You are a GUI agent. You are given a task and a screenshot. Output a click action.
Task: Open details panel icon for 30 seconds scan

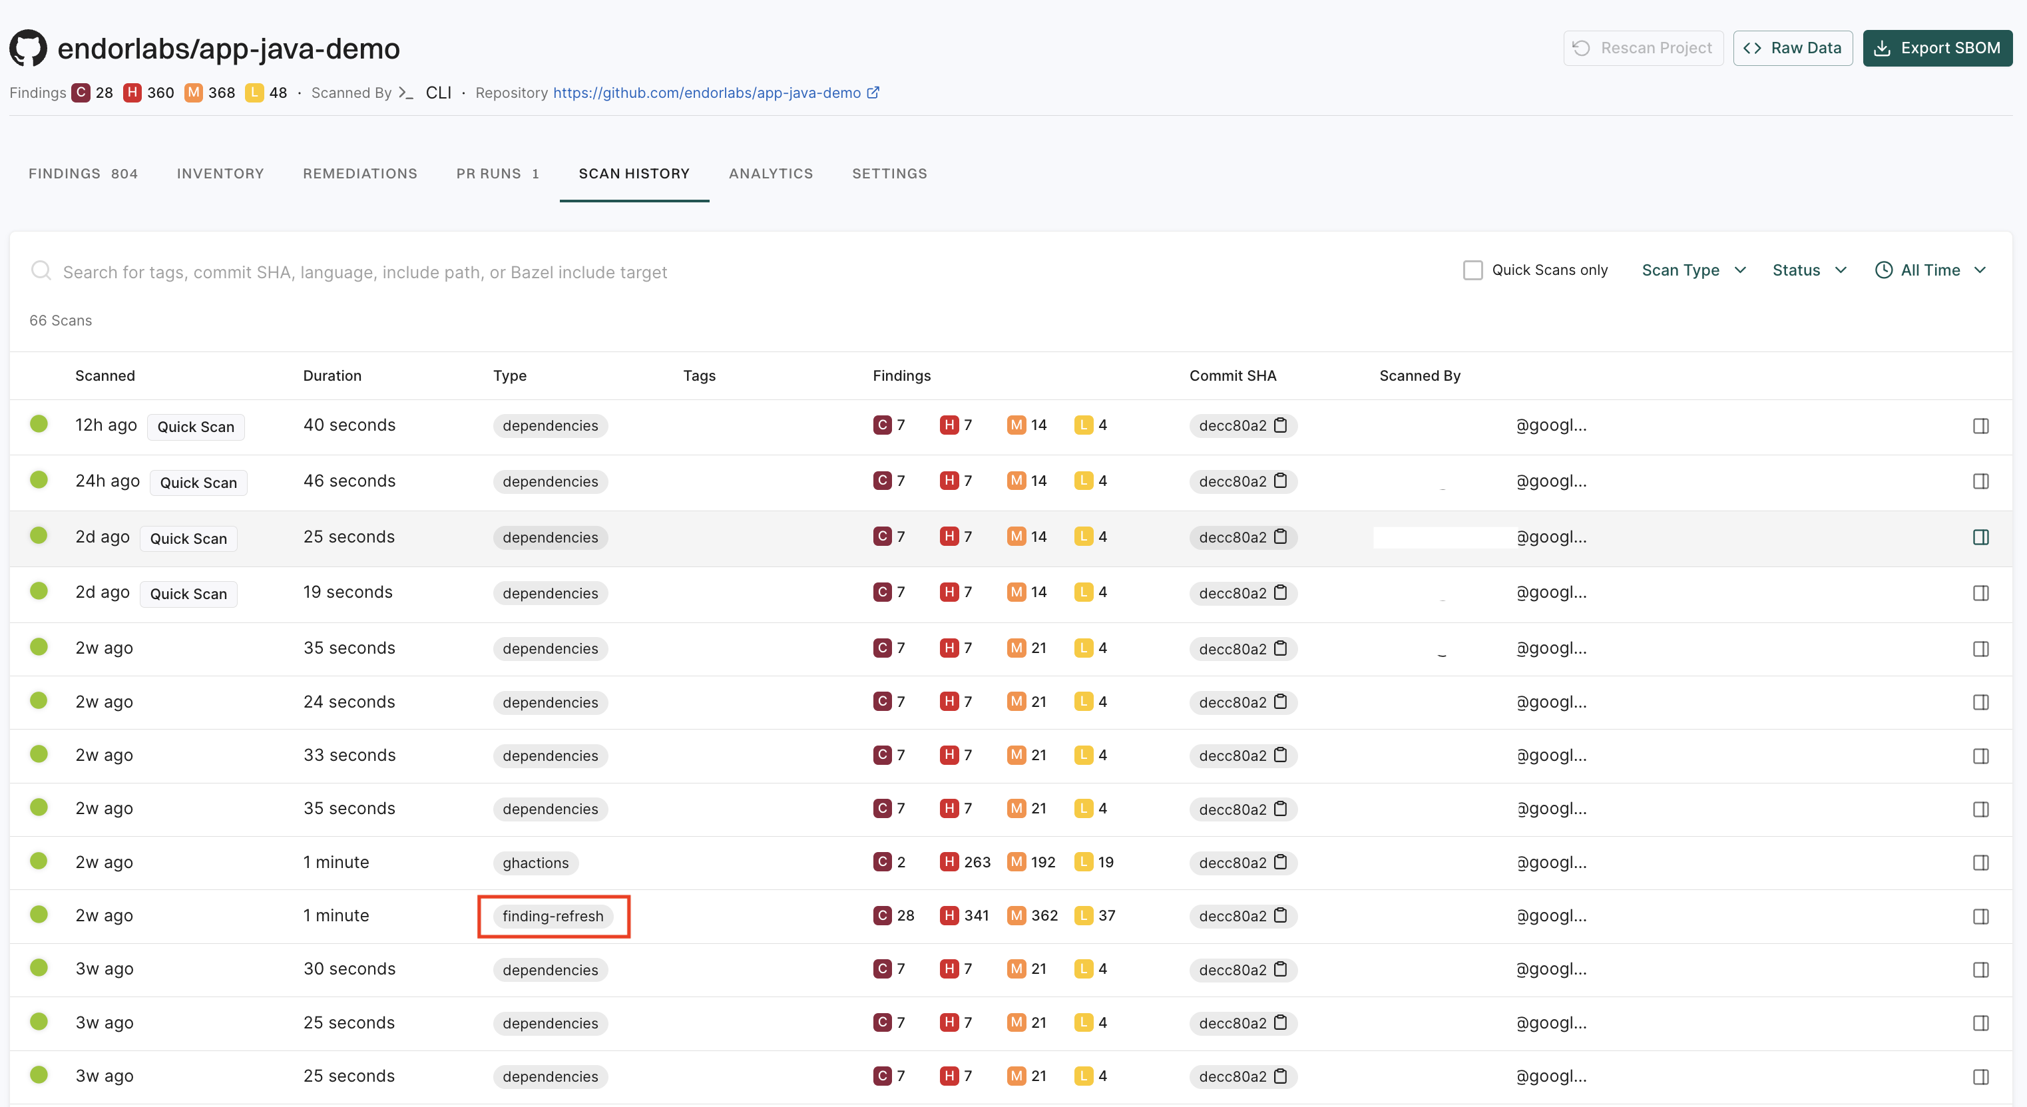1980,970
